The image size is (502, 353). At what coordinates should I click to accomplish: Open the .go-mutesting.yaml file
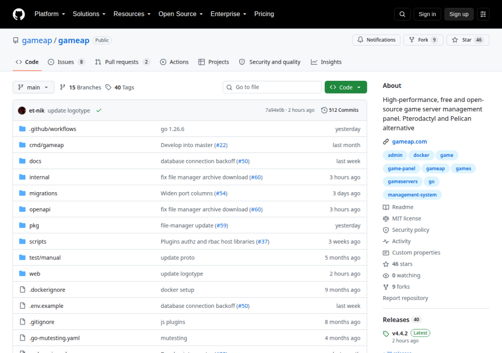[x=54, y=338]
